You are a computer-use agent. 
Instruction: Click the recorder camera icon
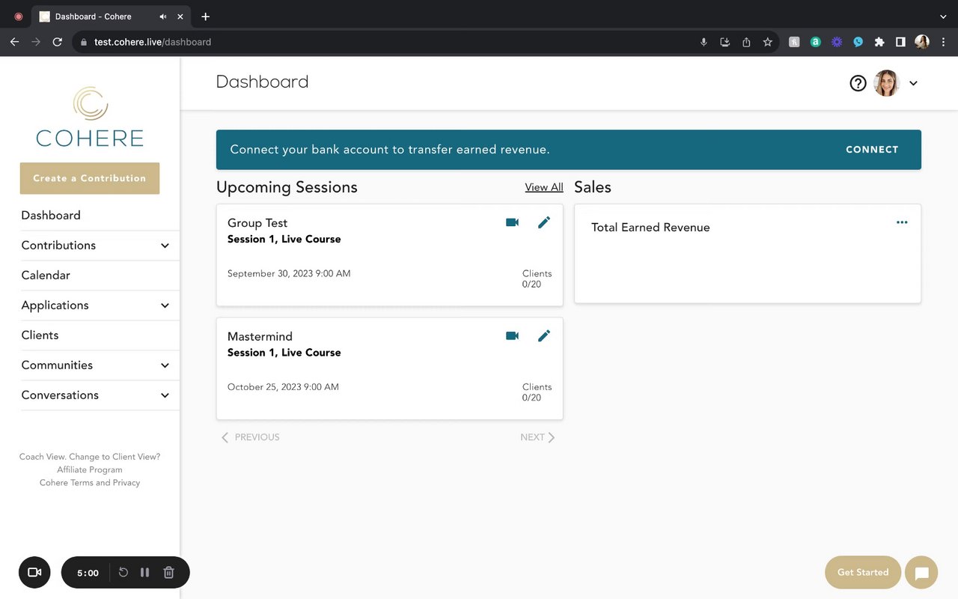coord(34,573)
